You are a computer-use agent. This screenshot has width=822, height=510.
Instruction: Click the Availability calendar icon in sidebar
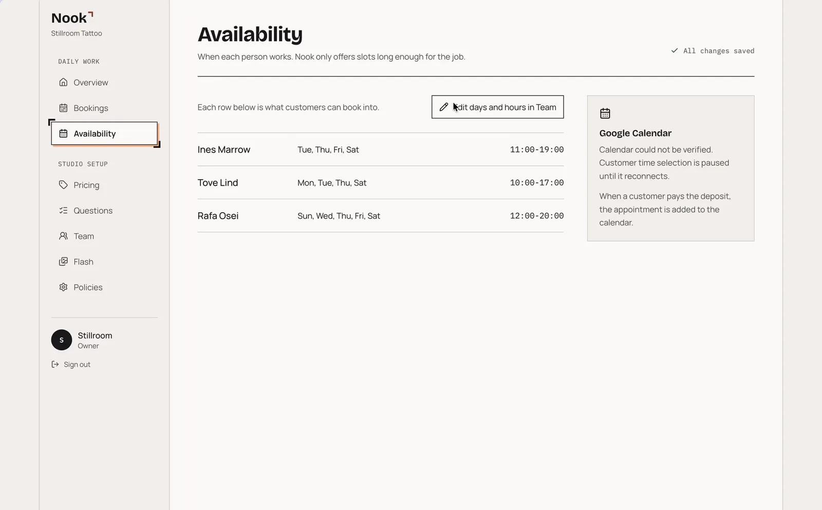[x=63, y=134]
